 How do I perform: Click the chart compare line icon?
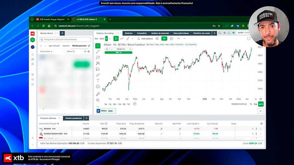point(122,38)
